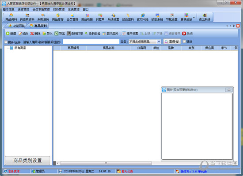The width and height of the screenshot is (243, 176).
Task: Click 供应商 column header
Action: tap(209, 48)
